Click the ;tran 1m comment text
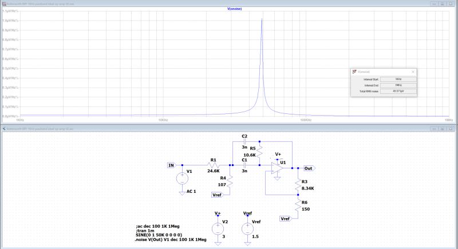Viewport: 458px width, 249px height. (x=145, y=231)
